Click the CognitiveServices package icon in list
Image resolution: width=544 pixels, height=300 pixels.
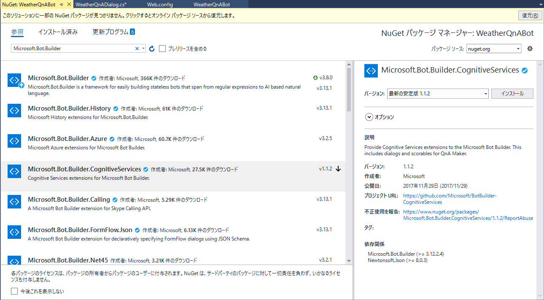click(14, 171)
